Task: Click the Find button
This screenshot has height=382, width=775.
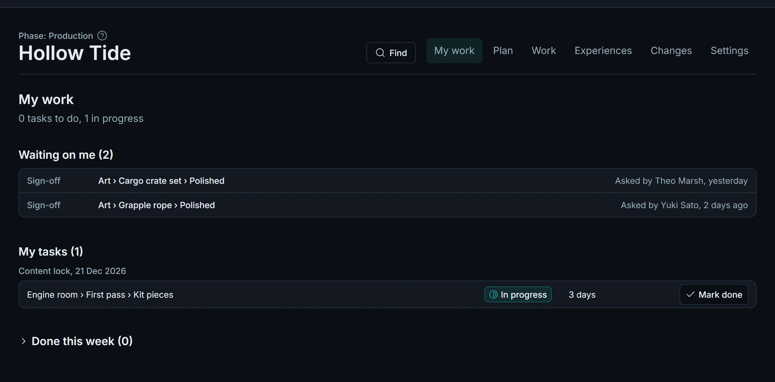Action: (x=391, y=53)
